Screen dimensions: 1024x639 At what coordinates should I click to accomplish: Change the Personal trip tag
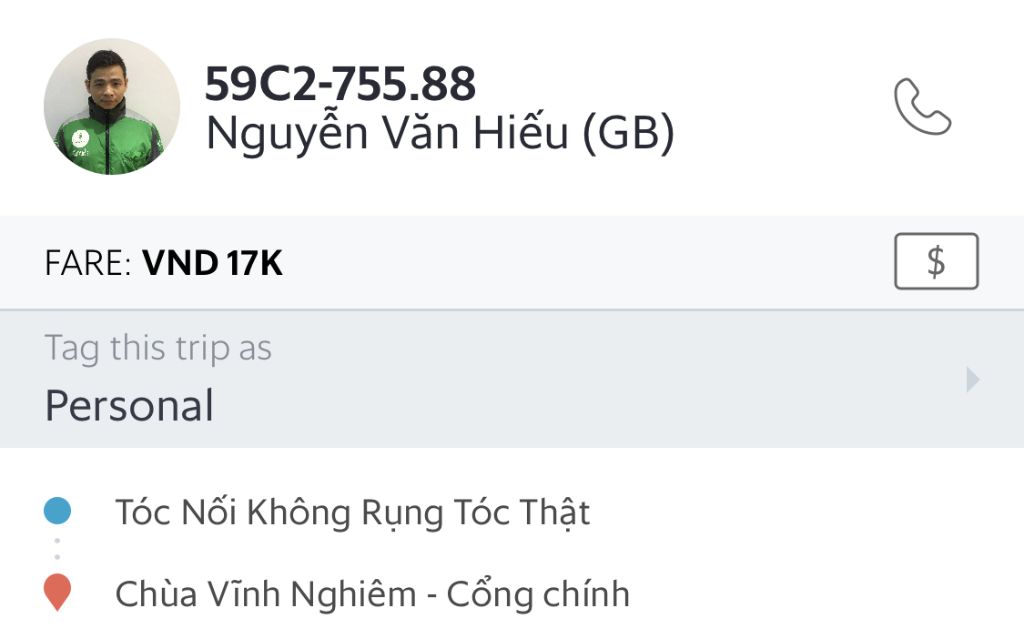point(129,406)
